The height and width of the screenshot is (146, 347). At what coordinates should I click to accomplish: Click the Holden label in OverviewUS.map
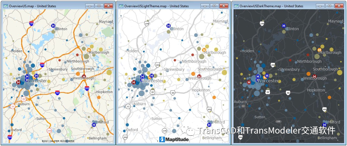pos(17,51)
